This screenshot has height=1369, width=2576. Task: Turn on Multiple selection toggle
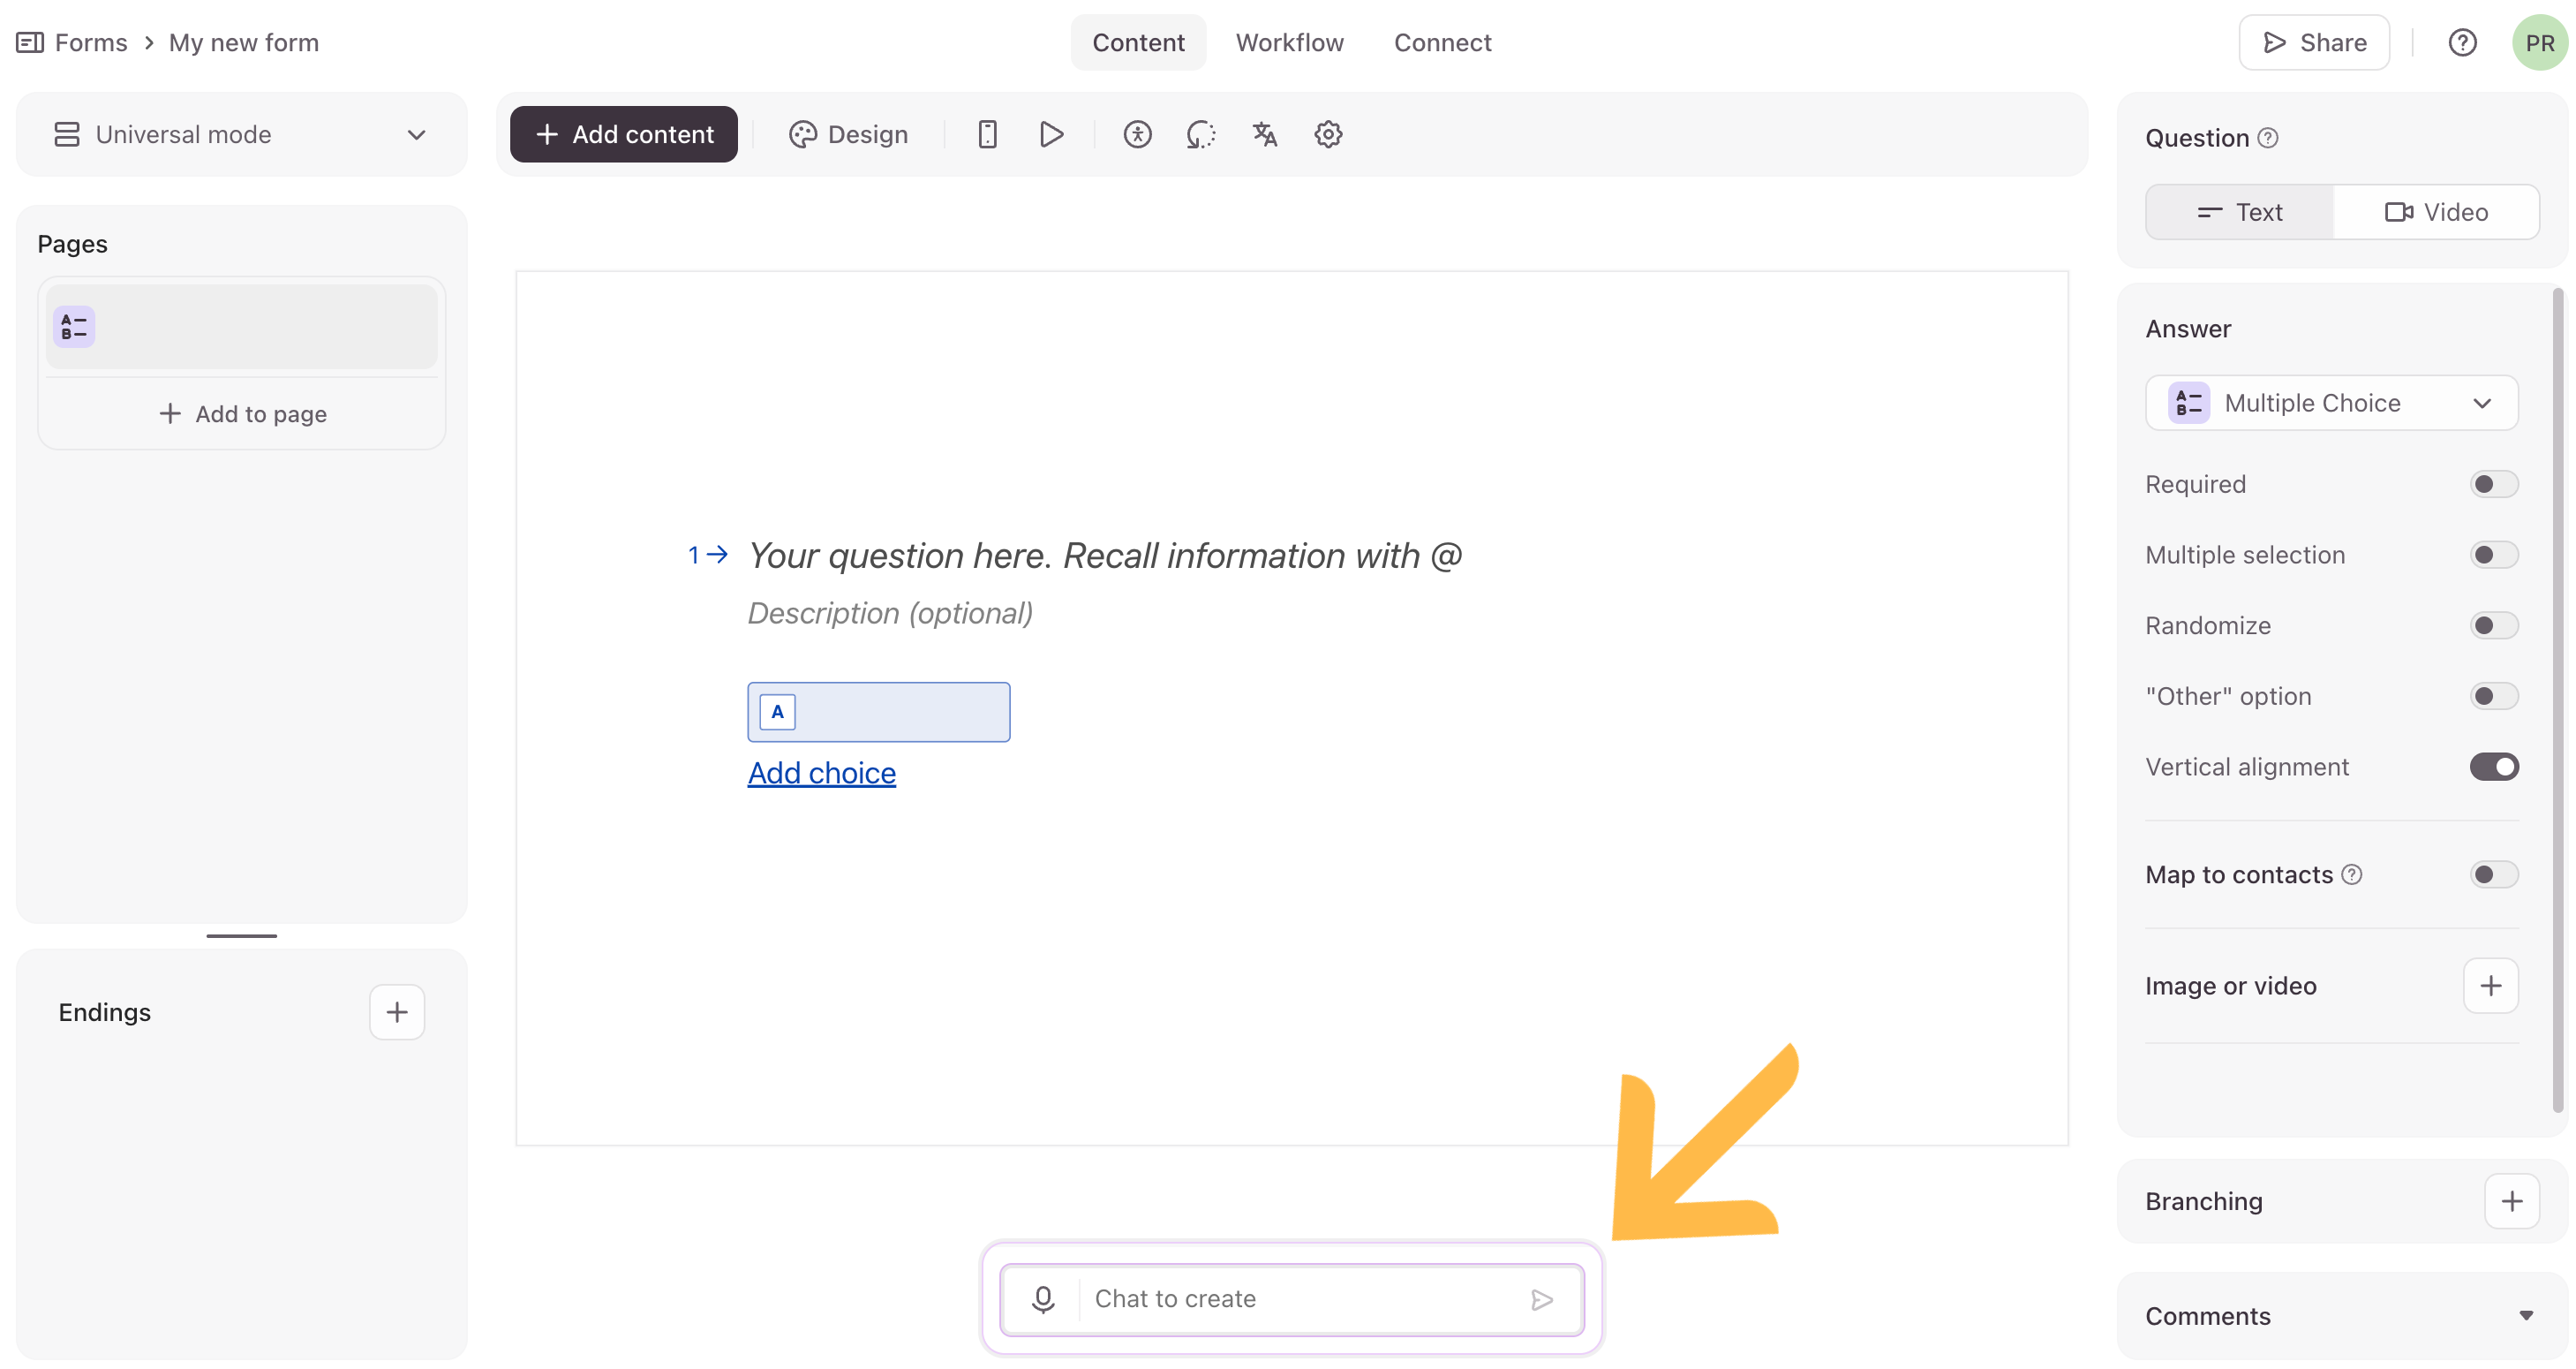pyautogui.click(x=2493, y=556)
